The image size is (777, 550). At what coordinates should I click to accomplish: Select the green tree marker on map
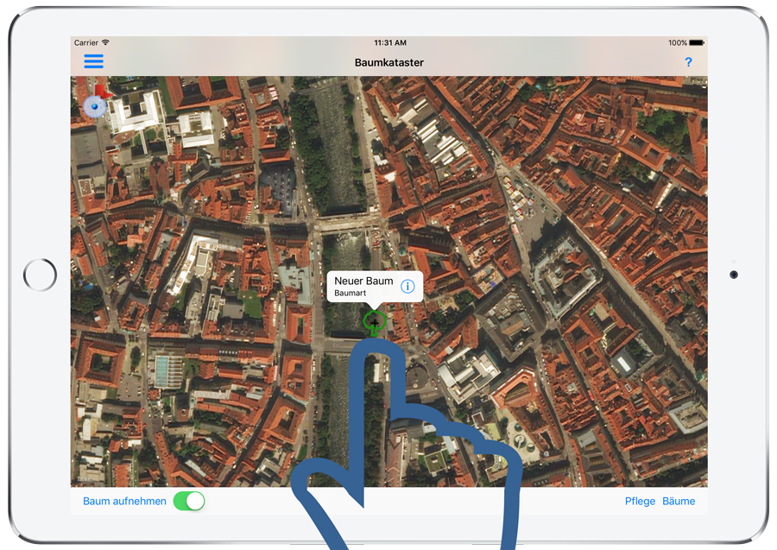pyautogui.click(x=374, y=324)
